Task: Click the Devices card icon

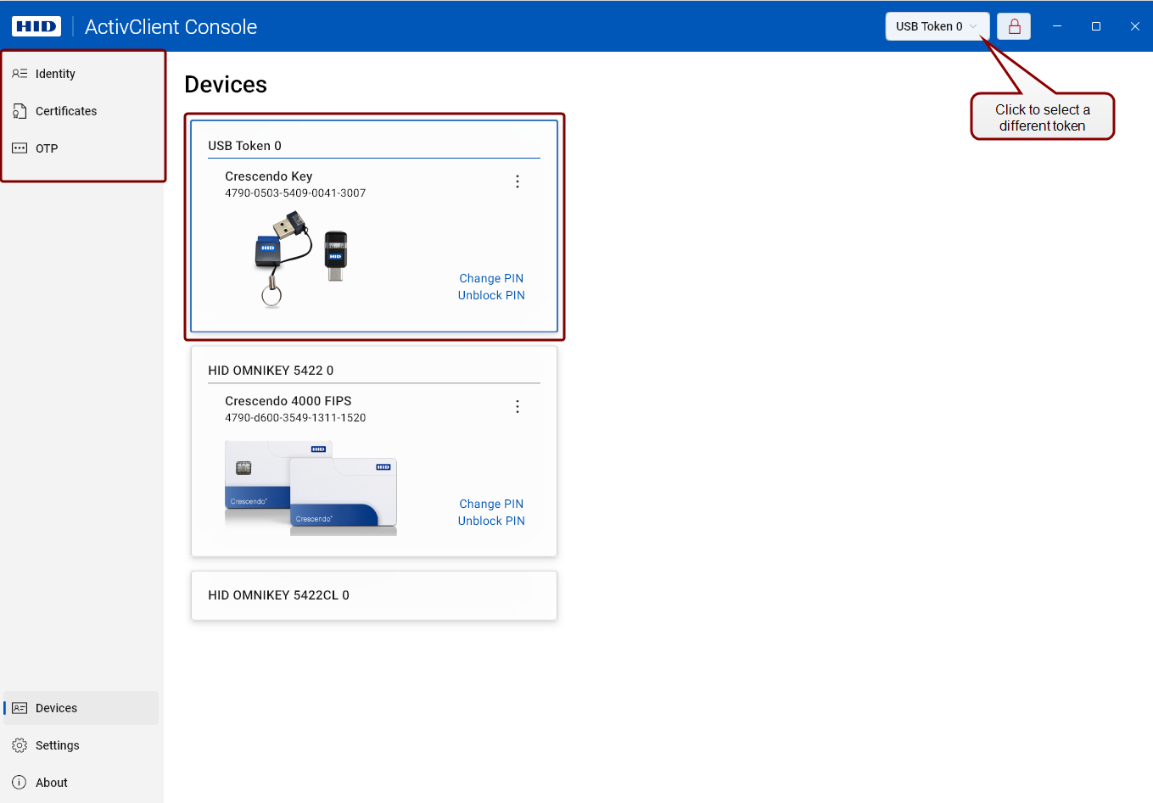Action: (x=20, y=708)
